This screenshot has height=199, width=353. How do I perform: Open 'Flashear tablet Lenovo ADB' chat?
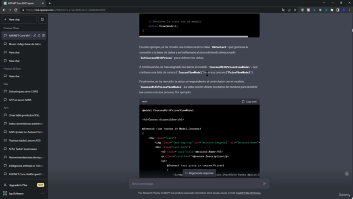coord(24,140)
